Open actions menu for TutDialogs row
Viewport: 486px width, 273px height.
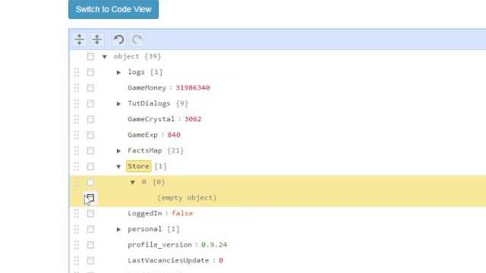coord(90,104)
